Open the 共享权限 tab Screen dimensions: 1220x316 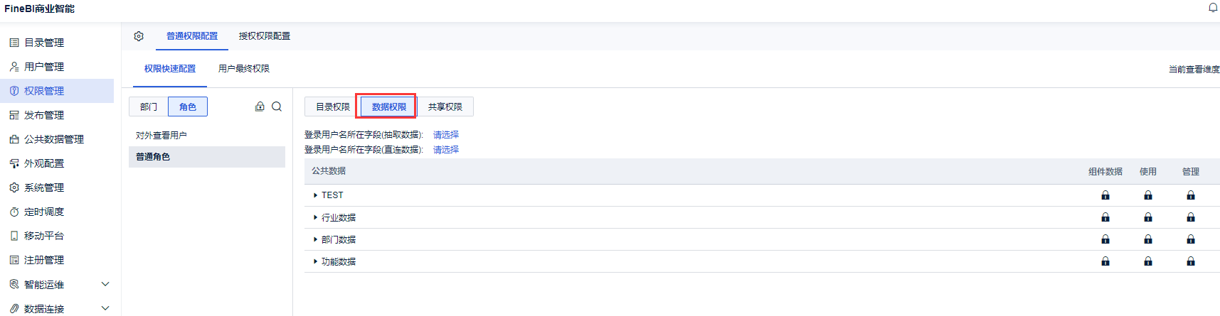(x=445, y=107)
